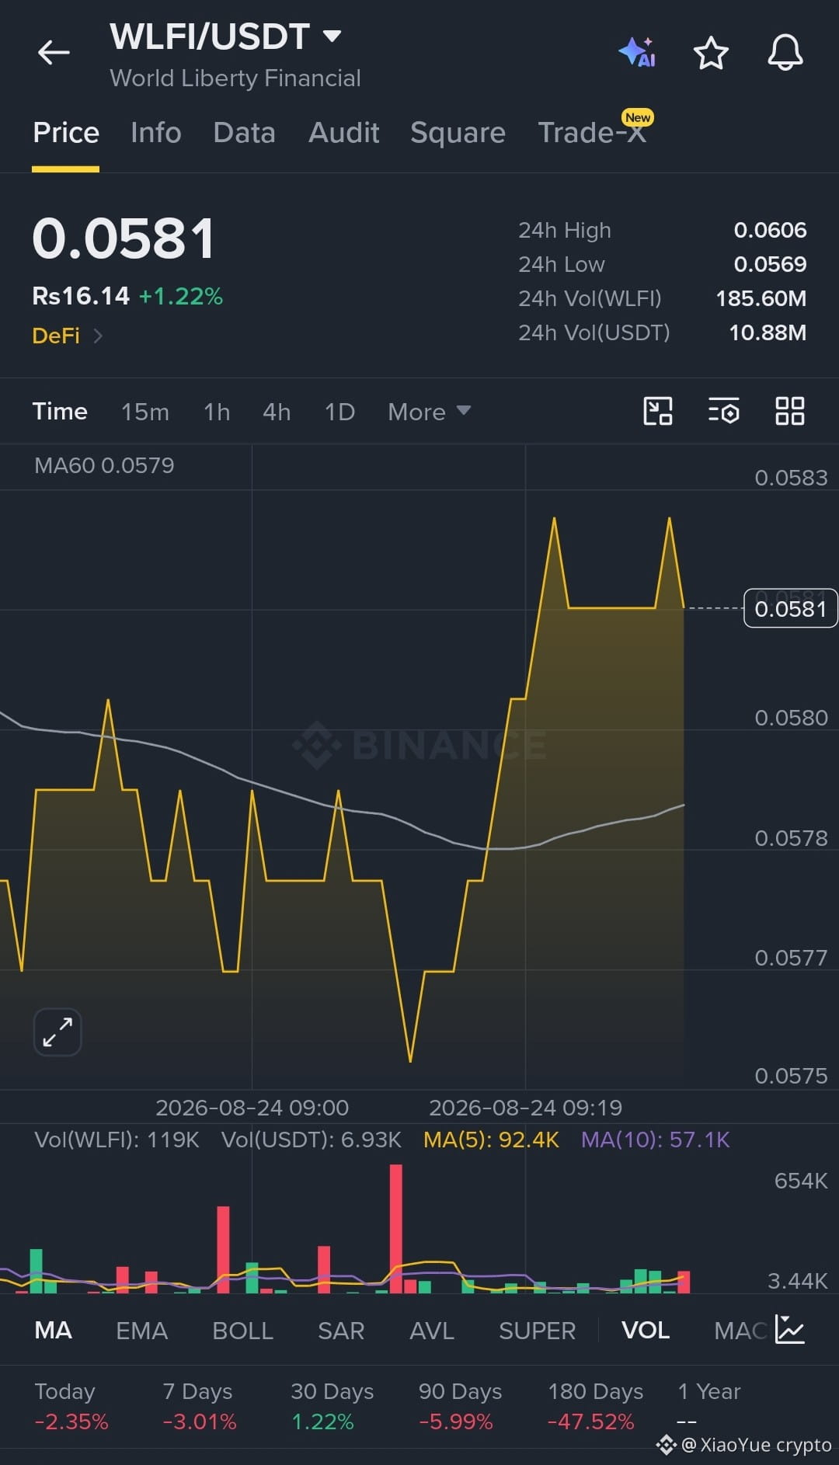
Task: Tap the MA(5): 92.4K volume label
Action: tap(491, 1140)
